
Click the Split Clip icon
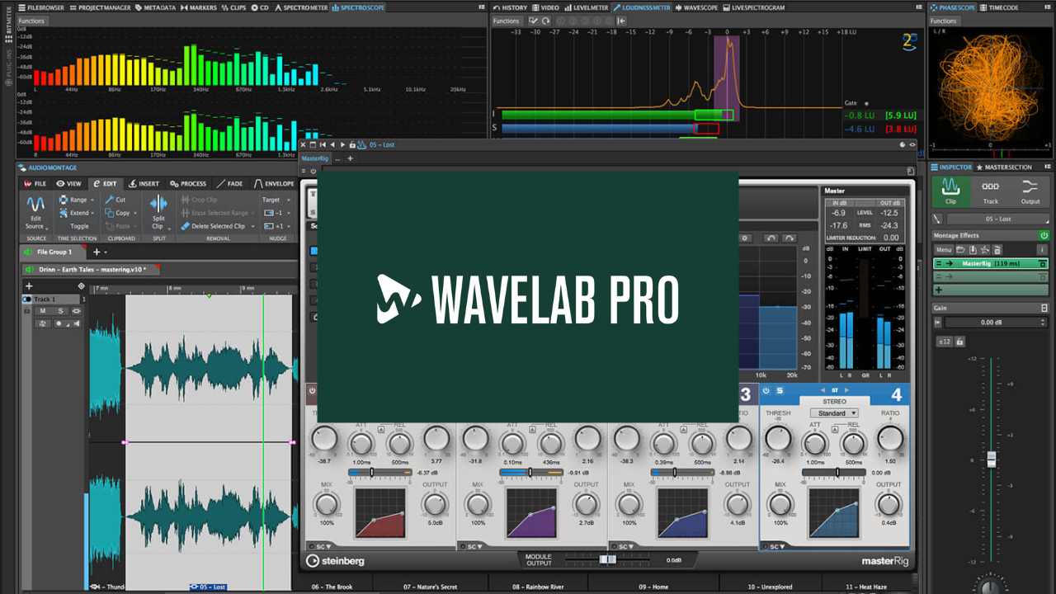158,204
